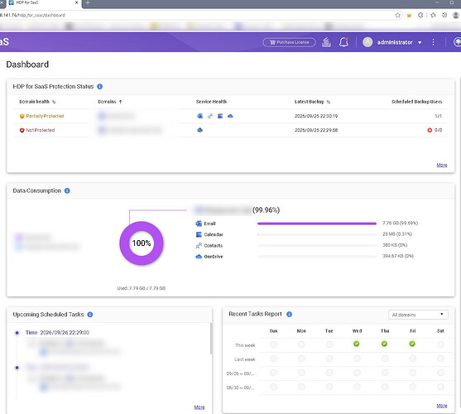Click Friday success check for This week
This screenshot has width=461, height=414.
[412, 344]
